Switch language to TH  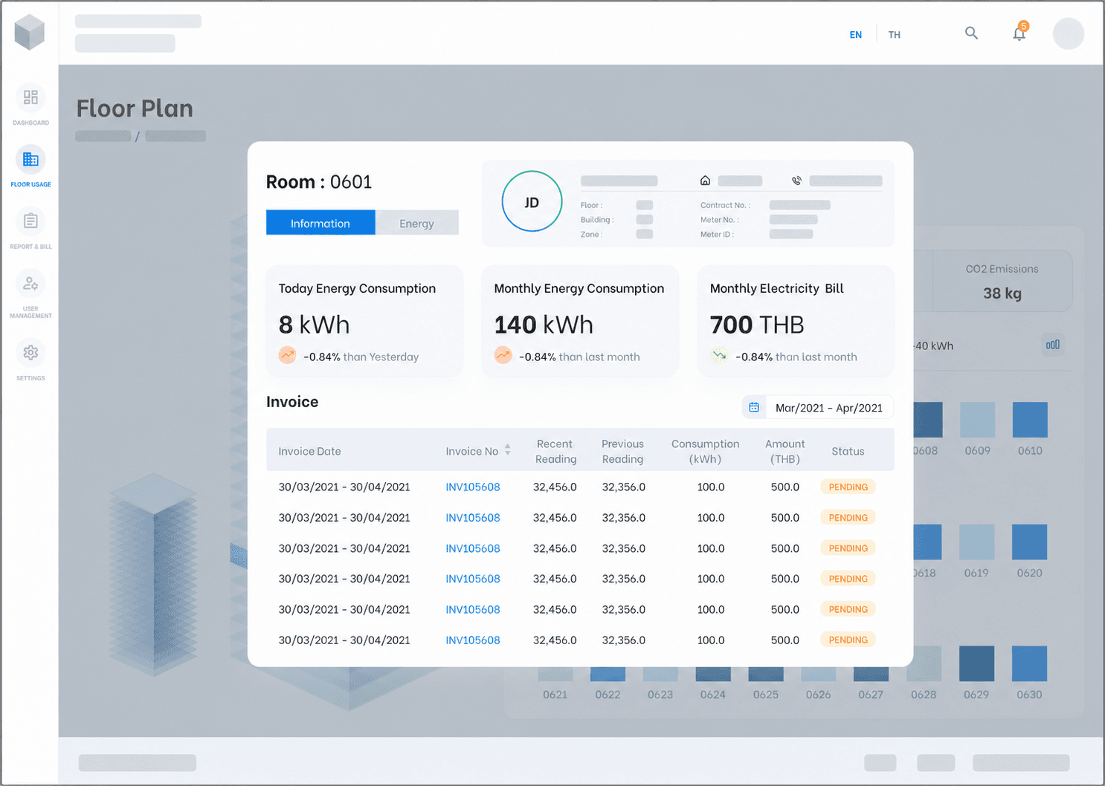tap(894, 35)
